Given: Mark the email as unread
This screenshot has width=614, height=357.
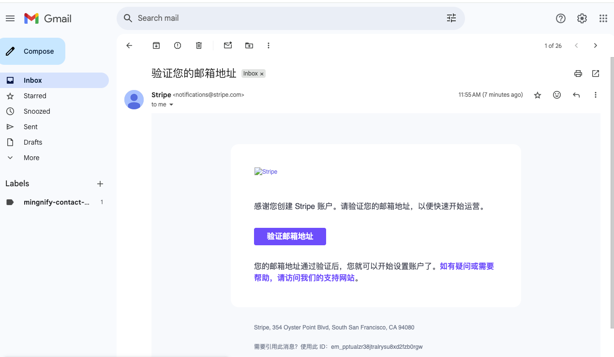Looking at the screenshot, I should point(227,45).
